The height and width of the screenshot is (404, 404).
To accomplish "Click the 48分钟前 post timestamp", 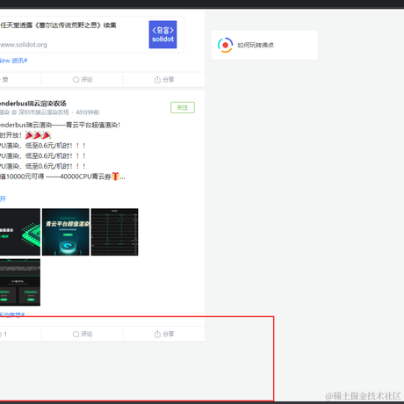I will (87, 112).
